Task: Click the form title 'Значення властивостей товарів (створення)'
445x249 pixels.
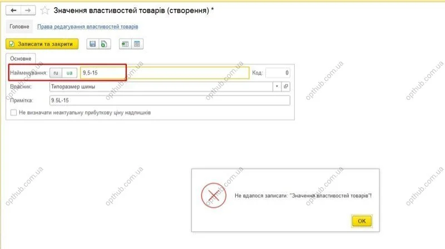Action: click(133, 11)
